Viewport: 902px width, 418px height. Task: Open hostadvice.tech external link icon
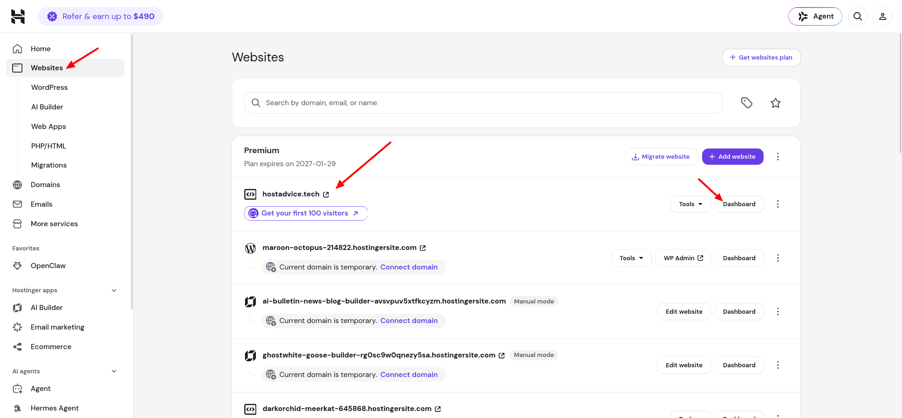pos(326,195)
